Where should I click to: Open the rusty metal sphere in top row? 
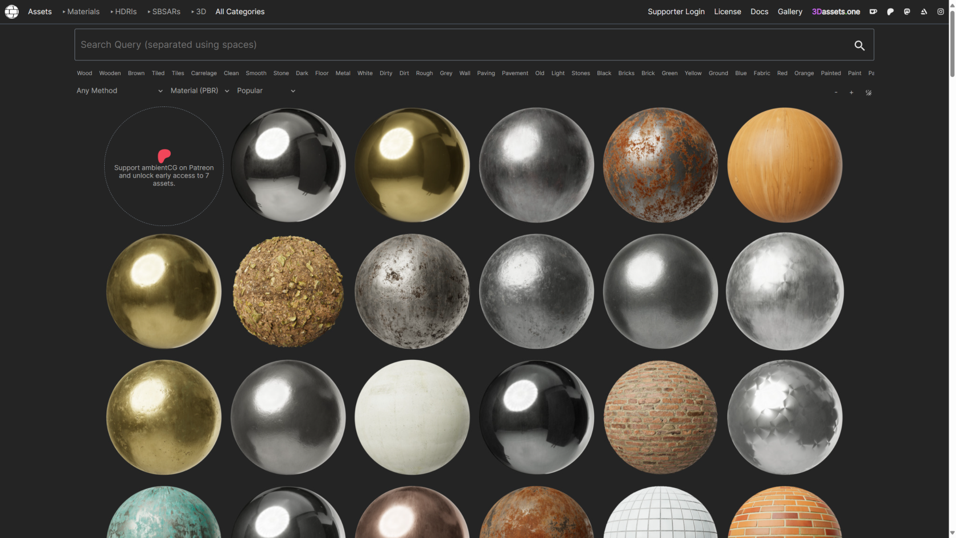660,165
